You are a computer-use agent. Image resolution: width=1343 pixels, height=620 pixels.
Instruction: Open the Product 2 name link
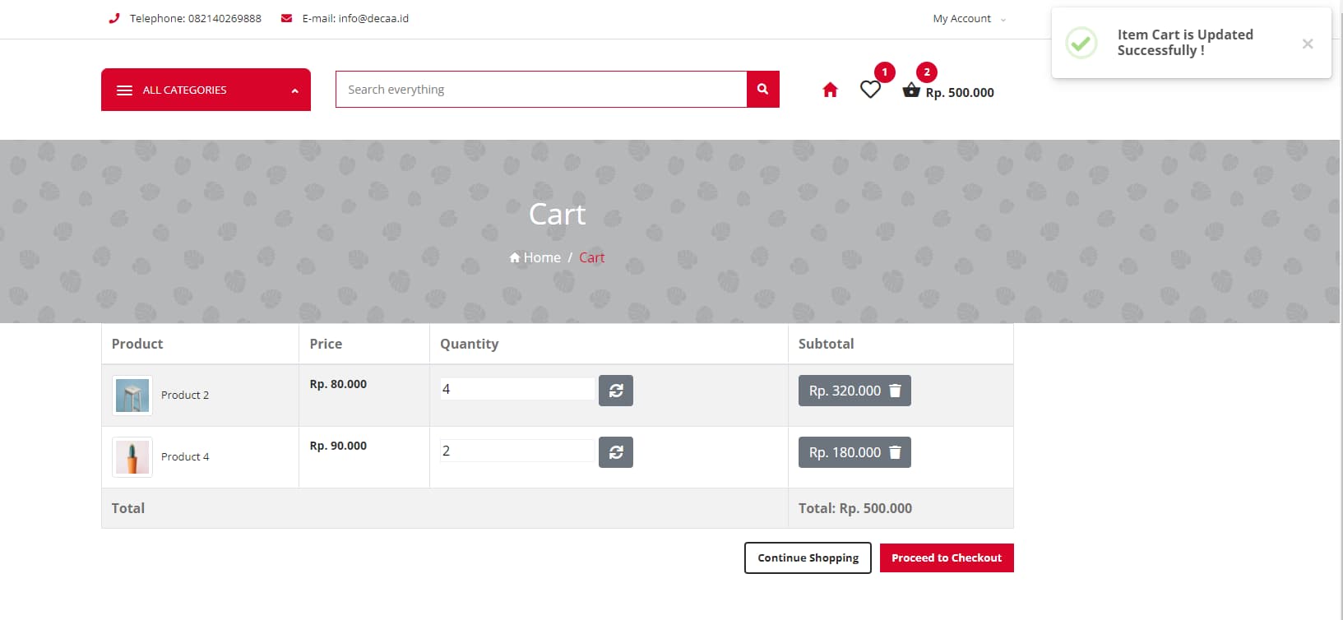[x=185, y=395]
